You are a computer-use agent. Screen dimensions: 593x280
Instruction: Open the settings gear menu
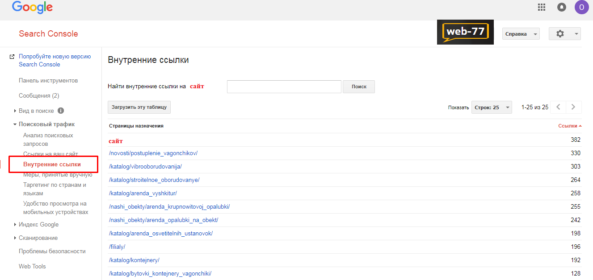pos(565,34)
